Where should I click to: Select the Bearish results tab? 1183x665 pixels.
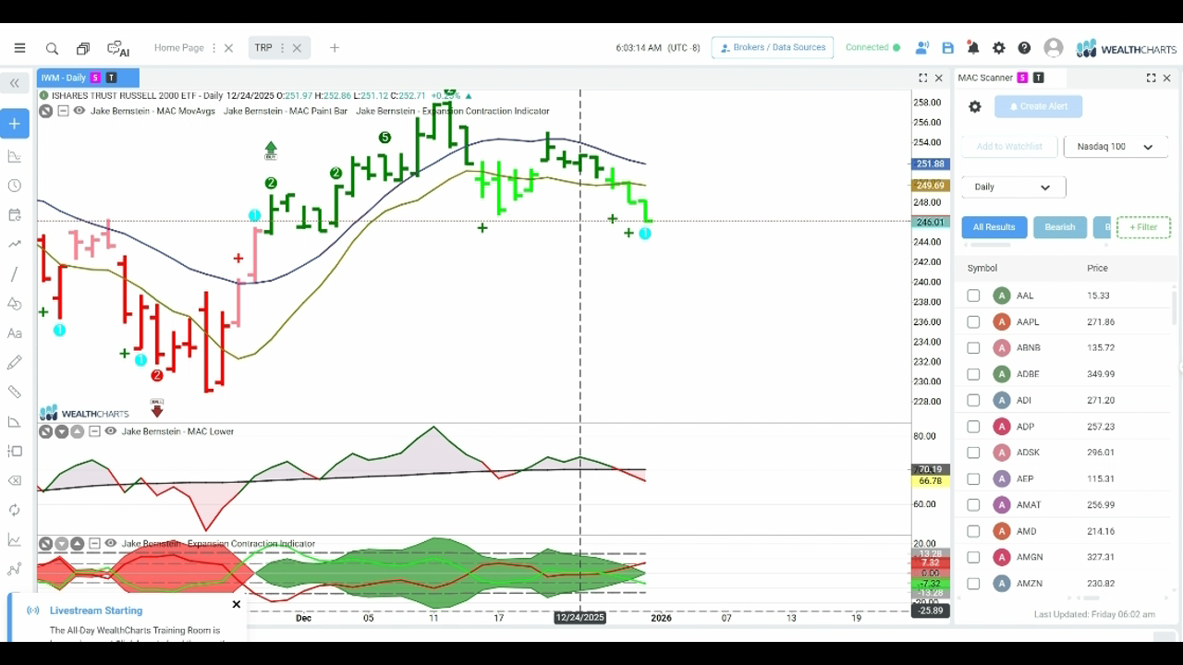pos(1060,227)
